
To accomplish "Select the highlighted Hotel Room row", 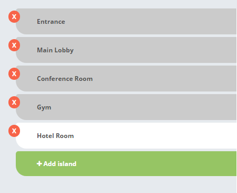I will click(x=126, y=135).
